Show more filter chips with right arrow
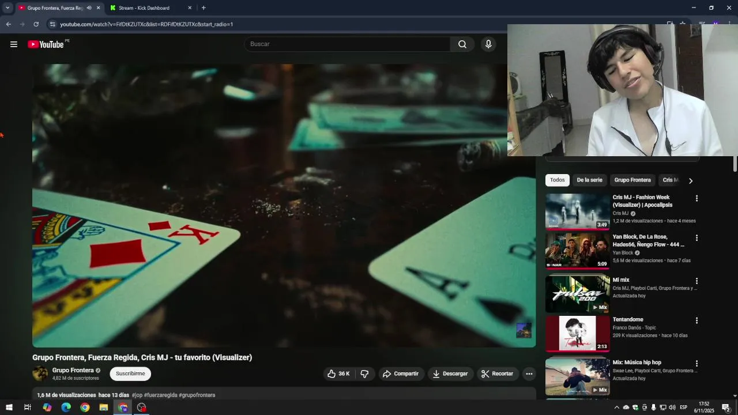738x415 pixels. coord(690,180)
